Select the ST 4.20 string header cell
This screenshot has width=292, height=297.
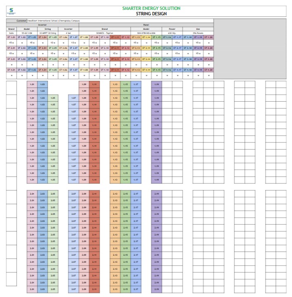pos(209,70)
